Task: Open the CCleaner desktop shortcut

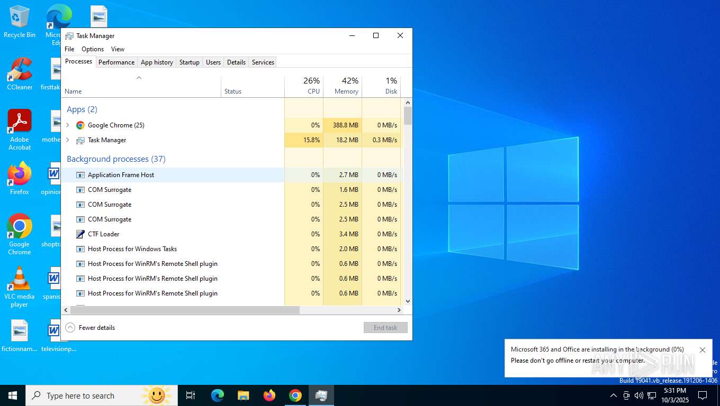Action: pos(20,74)
